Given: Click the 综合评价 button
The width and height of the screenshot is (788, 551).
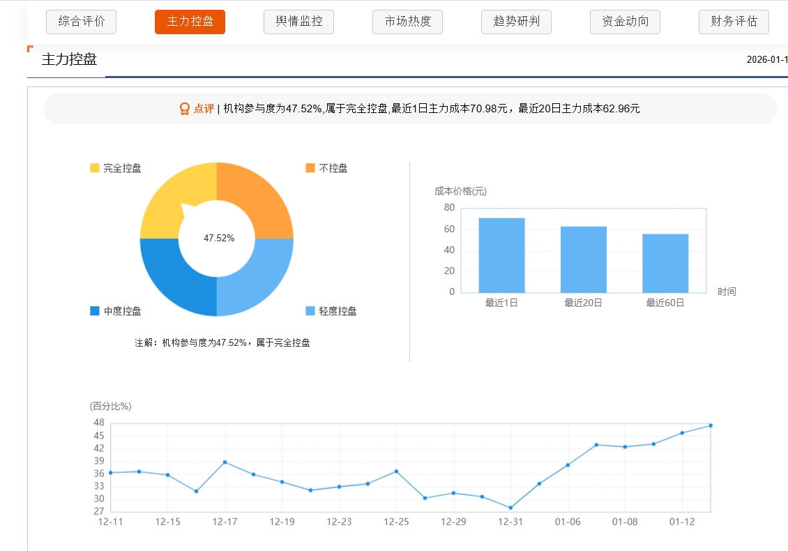Looking at the screenshot, I should tap(81, 21).
